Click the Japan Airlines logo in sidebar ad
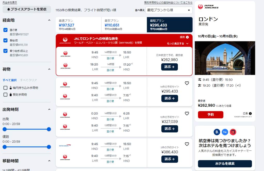This screenshot has width=264, height=171. pos(208,7)
